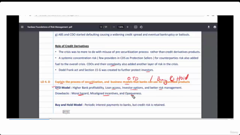
Task: Select the Role of Credit Derivatives heading
Action: [72, 46]
